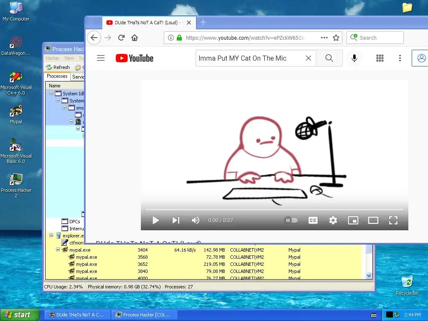Clear the YouTube search box text
The width and height of the screenshot is (428, 321).
(308, 58)
